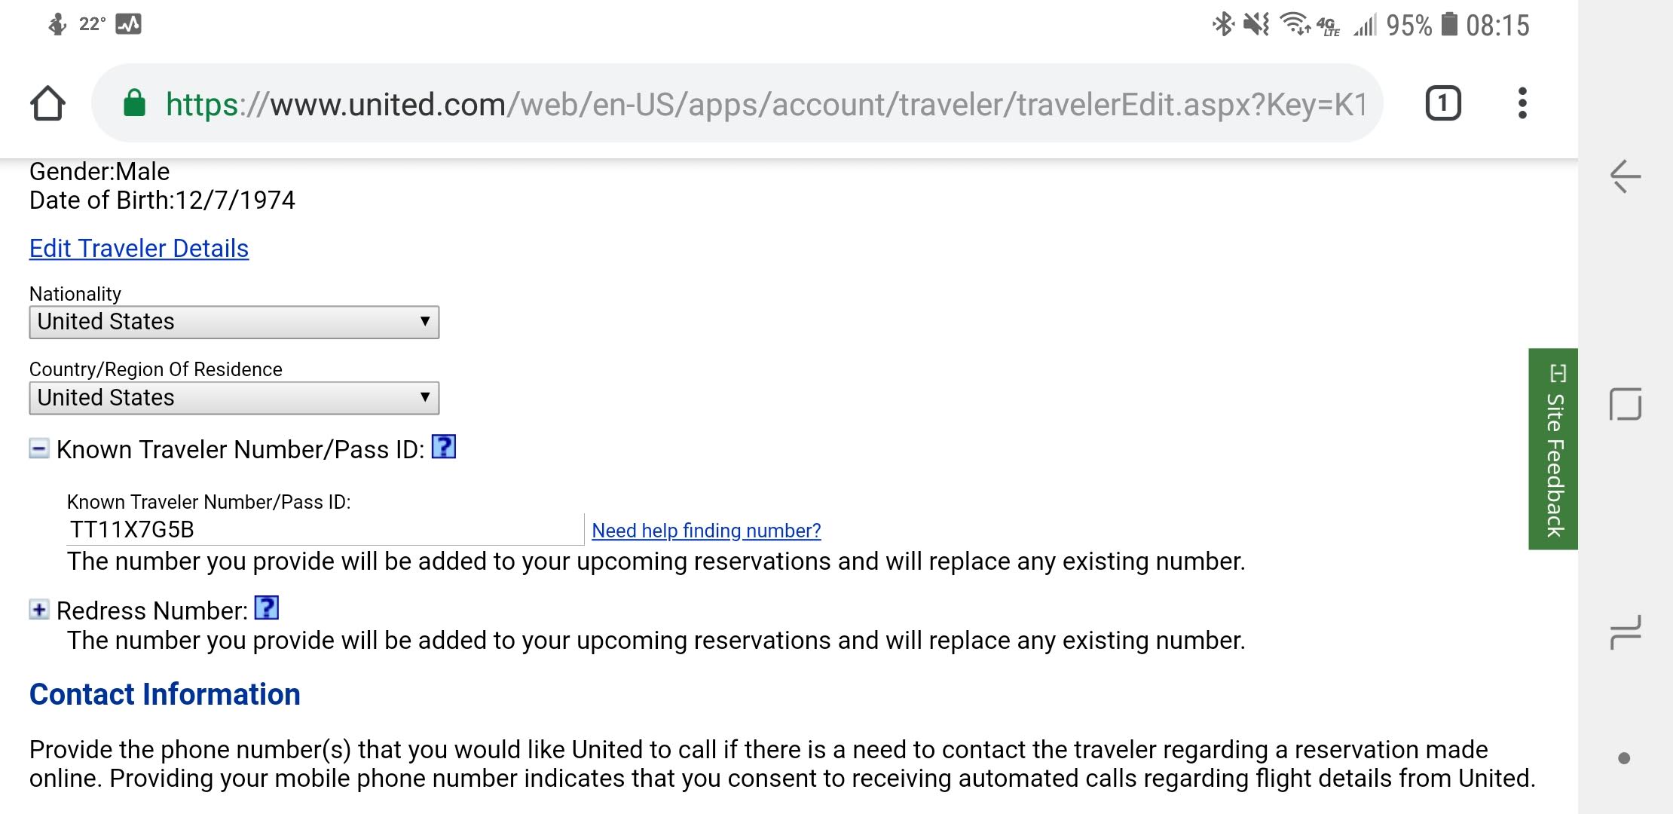Image resolution: width=1673 pixels, height=814 pixels.
Task: Click help icon next to Redress Number
Action: coord(267,607)
